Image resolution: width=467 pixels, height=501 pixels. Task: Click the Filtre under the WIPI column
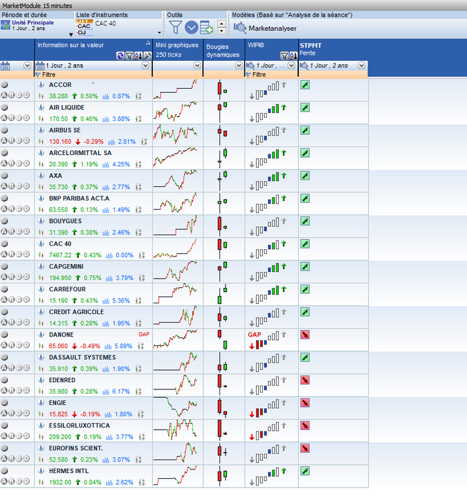259,74
